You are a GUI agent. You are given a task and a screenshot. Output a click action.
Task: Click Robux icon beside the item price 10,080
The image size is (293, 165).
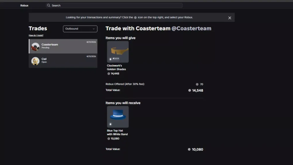(x=108, y=139)
